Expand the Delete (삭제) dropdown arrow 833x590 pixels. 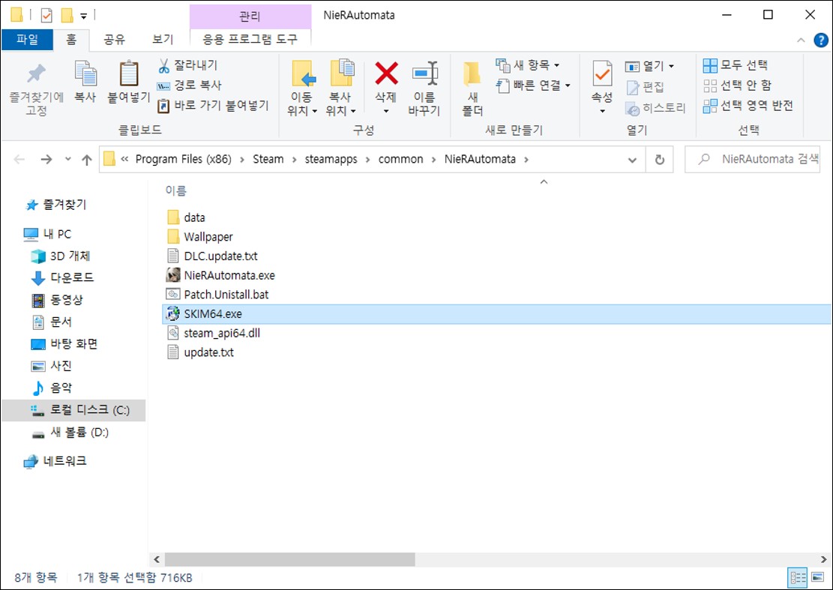pos(386,111)
